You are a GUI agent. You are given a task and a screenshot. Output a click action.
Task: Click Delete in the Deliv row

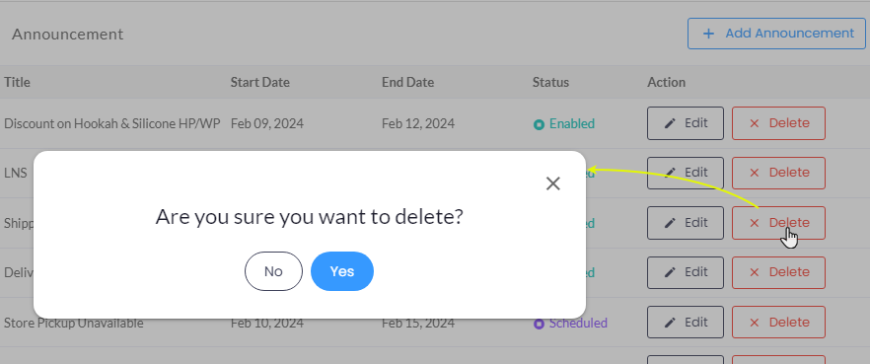click(778, 272)
